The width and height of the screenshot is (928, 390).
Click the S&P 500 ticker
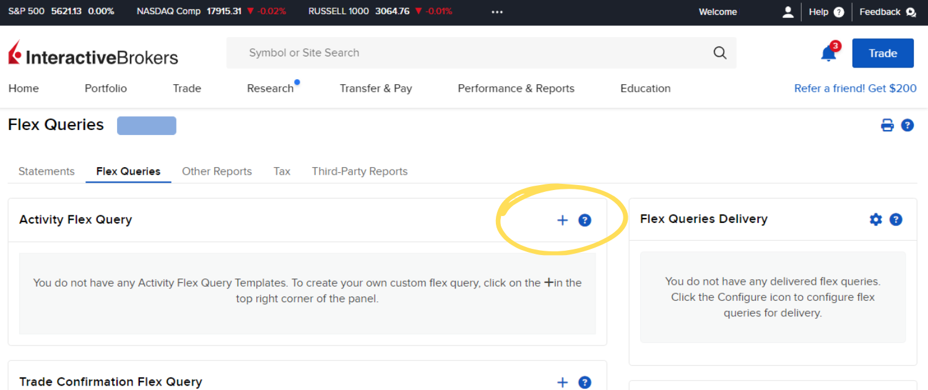tap(61, 11)
